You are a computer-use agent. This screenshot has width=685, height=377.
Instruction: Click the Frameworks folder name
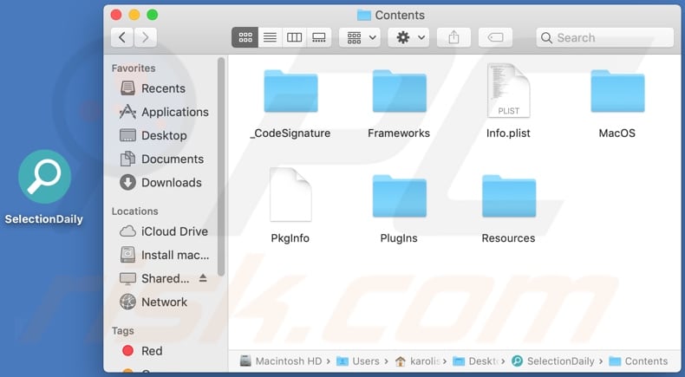point(399,133)
